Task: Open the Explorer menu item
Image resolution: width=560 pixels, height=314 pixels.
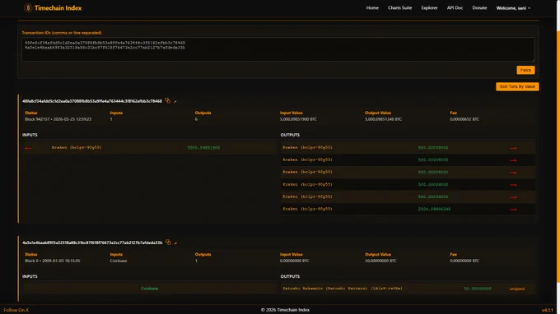Action: [x=429, y=8]
